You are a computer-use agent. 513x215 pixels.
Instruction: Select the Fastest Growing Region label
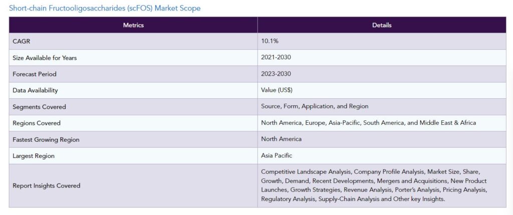(46, 139)
